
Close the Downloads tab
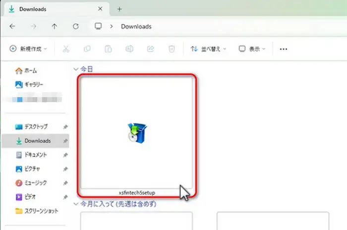point(100,9)
